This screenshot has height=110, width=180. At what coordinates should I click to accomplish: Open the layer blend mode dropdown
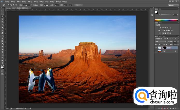(x=161, y=42)
